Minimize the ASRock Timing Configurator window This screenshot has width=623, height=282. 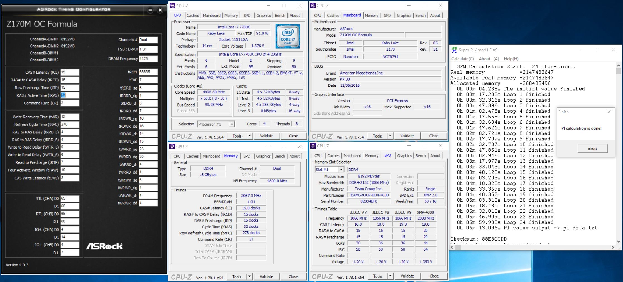click(x=150, y=10)
